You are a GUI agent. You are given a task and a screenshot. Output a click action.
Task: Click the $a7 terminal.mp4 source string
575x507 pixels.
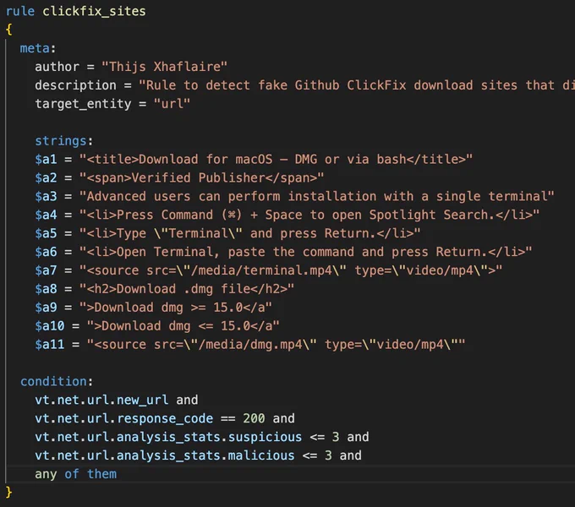[x=291, y=270]
